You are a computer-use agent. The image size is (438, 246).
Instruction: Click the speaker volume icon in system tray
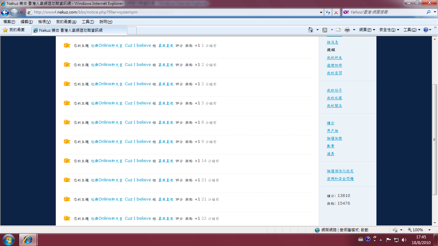coord(404,240)
